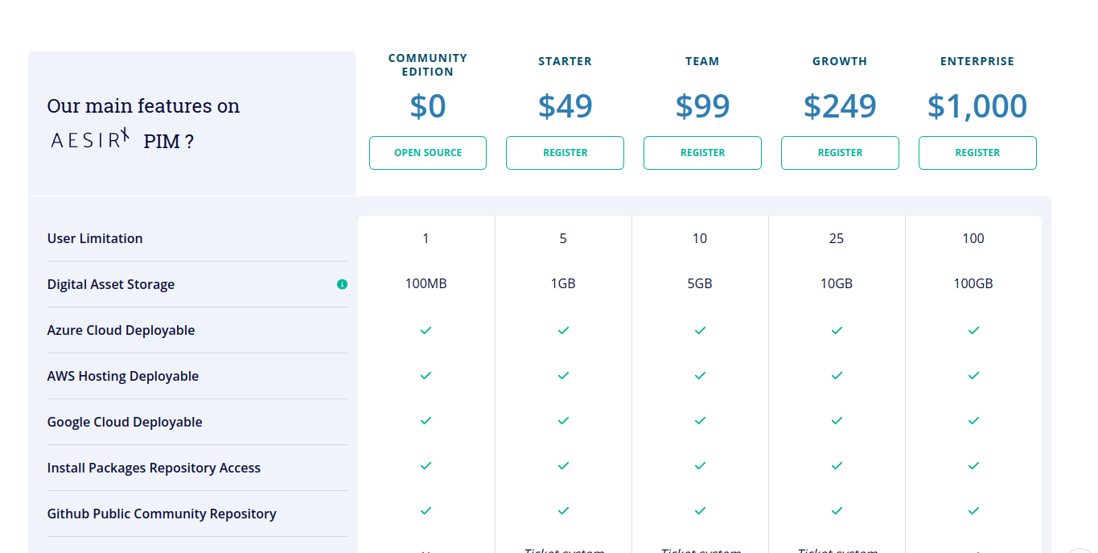Click Enterprise plan Azure Cloud checkmark
1098x553 pixels.
pos(973,330)
